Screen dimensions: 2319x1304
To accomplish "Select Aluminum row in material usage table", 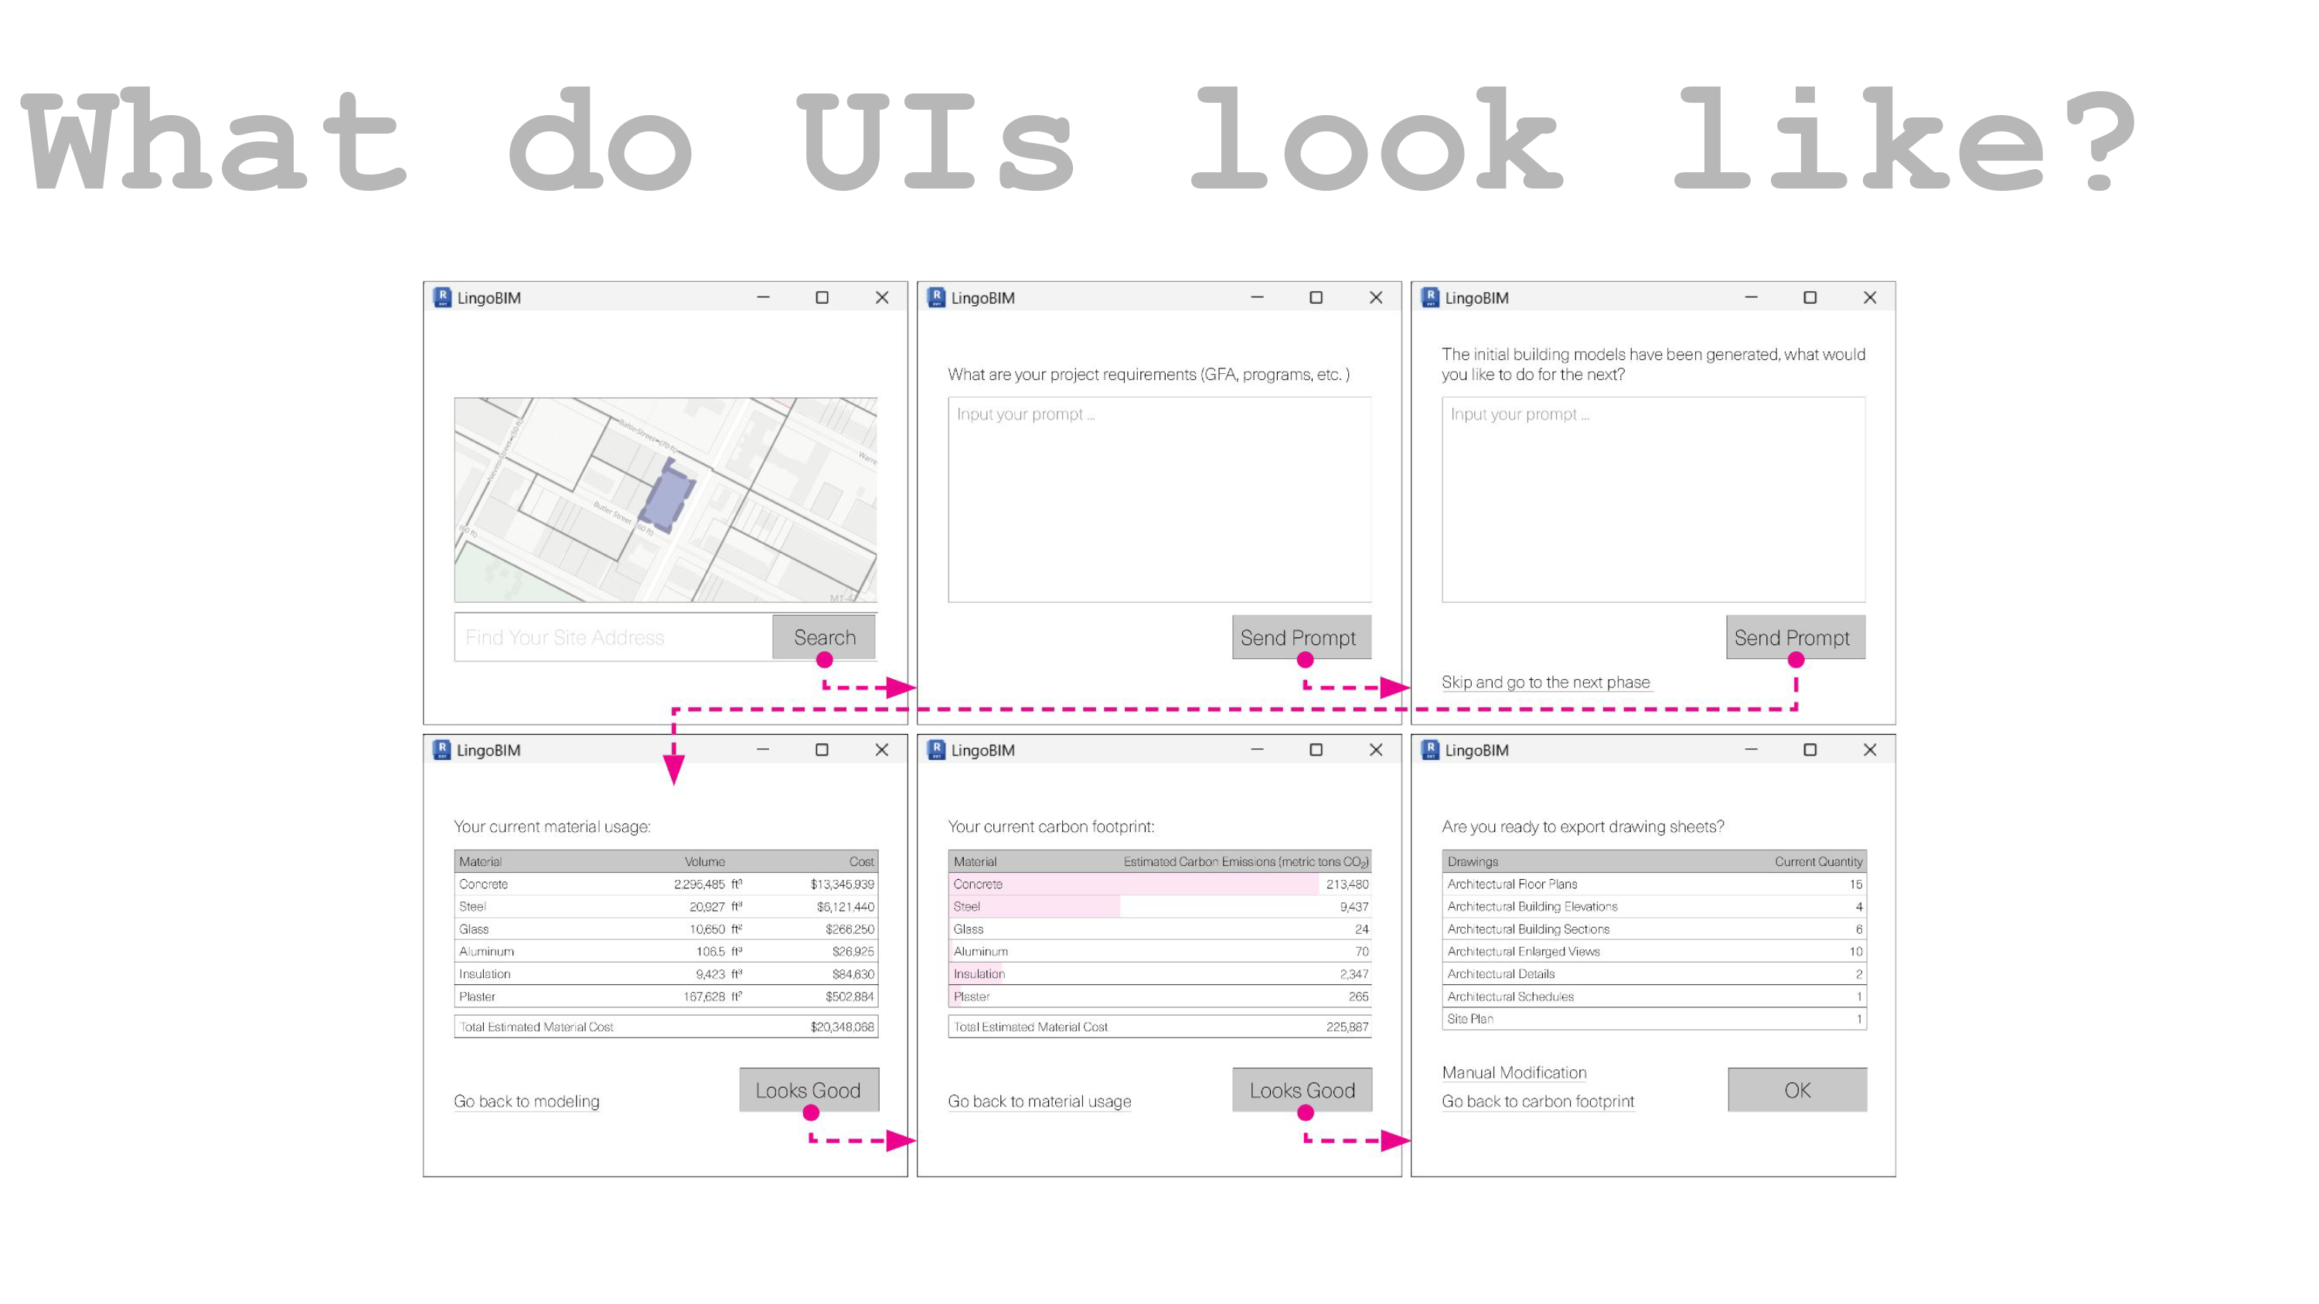I will (666, 951).
